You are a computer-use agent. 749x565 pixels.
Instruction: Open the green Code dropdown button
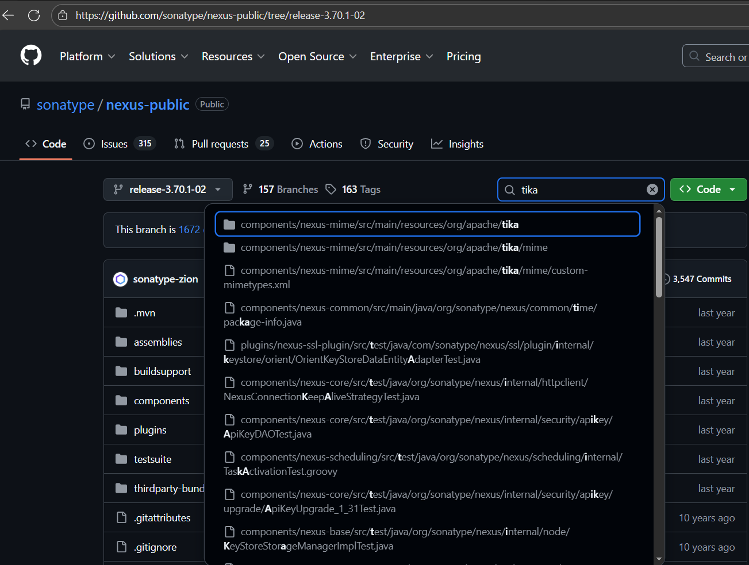point(709,189)
